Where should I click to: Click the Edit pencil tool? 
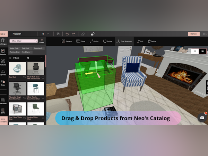140,41
